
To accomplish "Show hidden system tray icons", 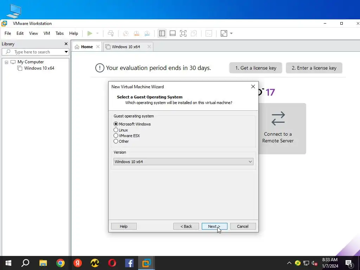I will [x=289, y=263].
